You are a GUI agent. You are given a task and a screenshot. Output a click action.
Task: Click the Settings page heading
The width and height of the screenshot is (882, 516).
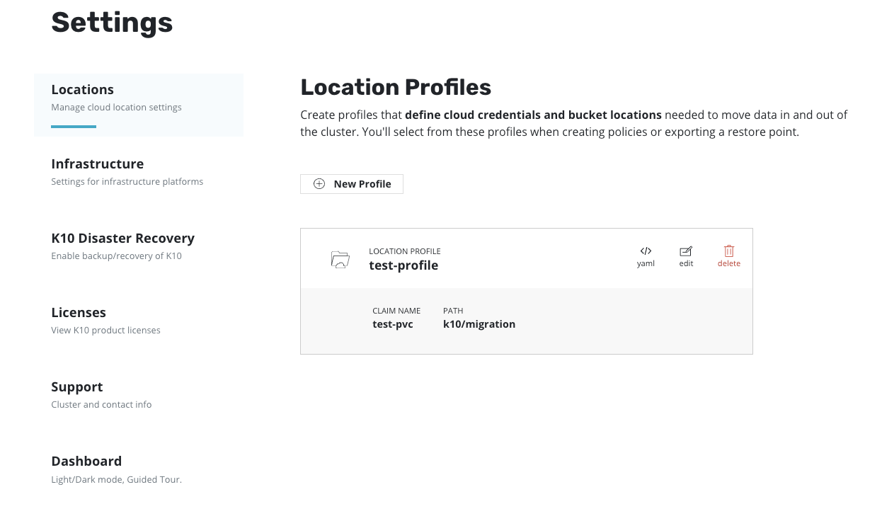[111, 23]
